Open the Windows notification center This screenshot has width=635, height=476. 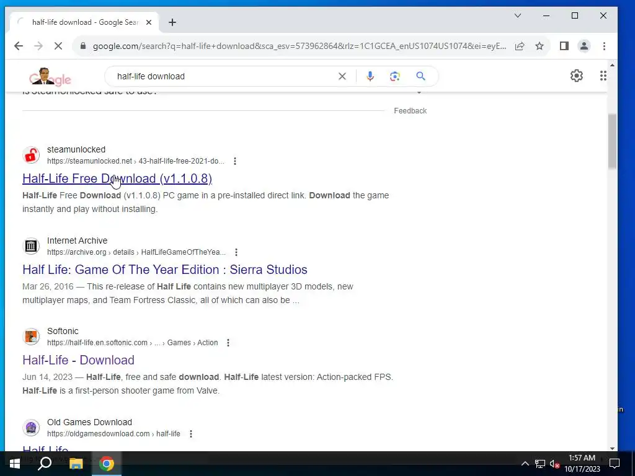[x=615, y=464]
